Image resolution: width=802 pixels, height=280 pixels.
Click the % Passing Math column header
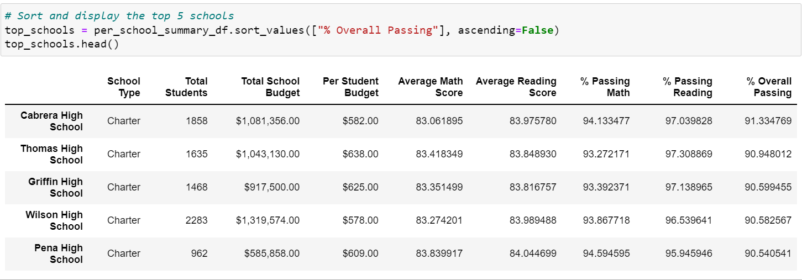pos(605,87)
